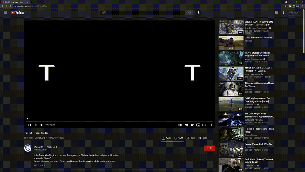This screenshot has width=305, height=172.
Task: Open the Chrome three-dot menu
Action: pyautogui.click(x=302, y=6)
